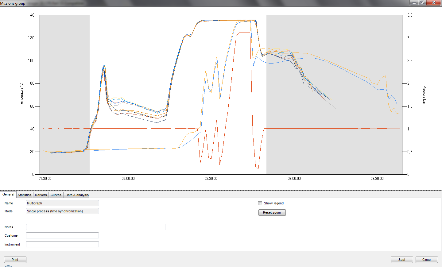This screenshot has width=442, height=267.
Task: Click the Print button
Action: coord(15,260)
